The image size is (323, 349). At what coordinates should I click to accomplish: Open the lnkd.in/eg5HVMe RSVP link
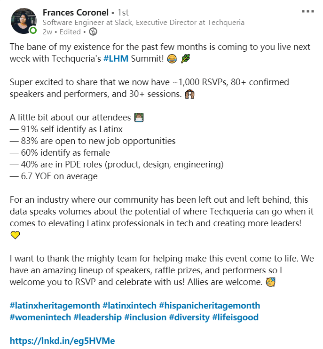(62, 341)
